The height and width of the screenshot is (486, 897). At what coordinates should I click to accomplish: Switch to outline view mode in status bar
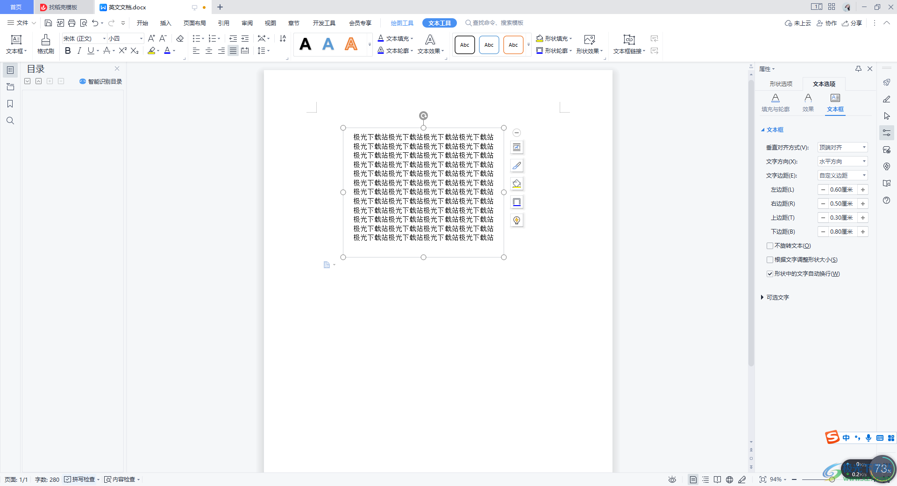[x=705, y=479]
